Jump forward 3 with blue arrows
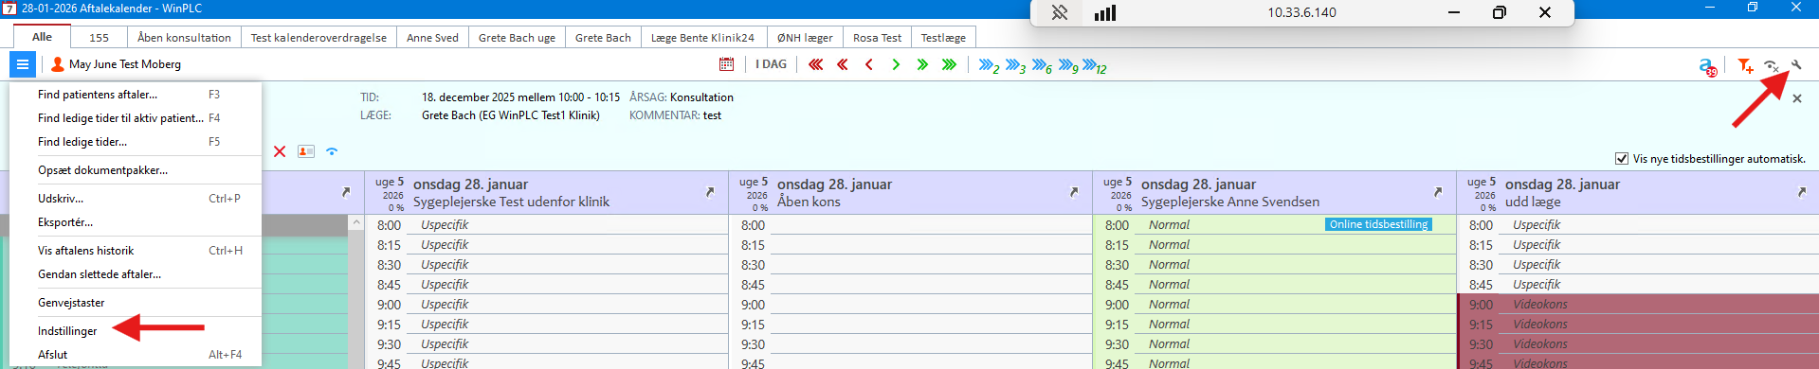1819x369 pixels. click(1015, 65)
